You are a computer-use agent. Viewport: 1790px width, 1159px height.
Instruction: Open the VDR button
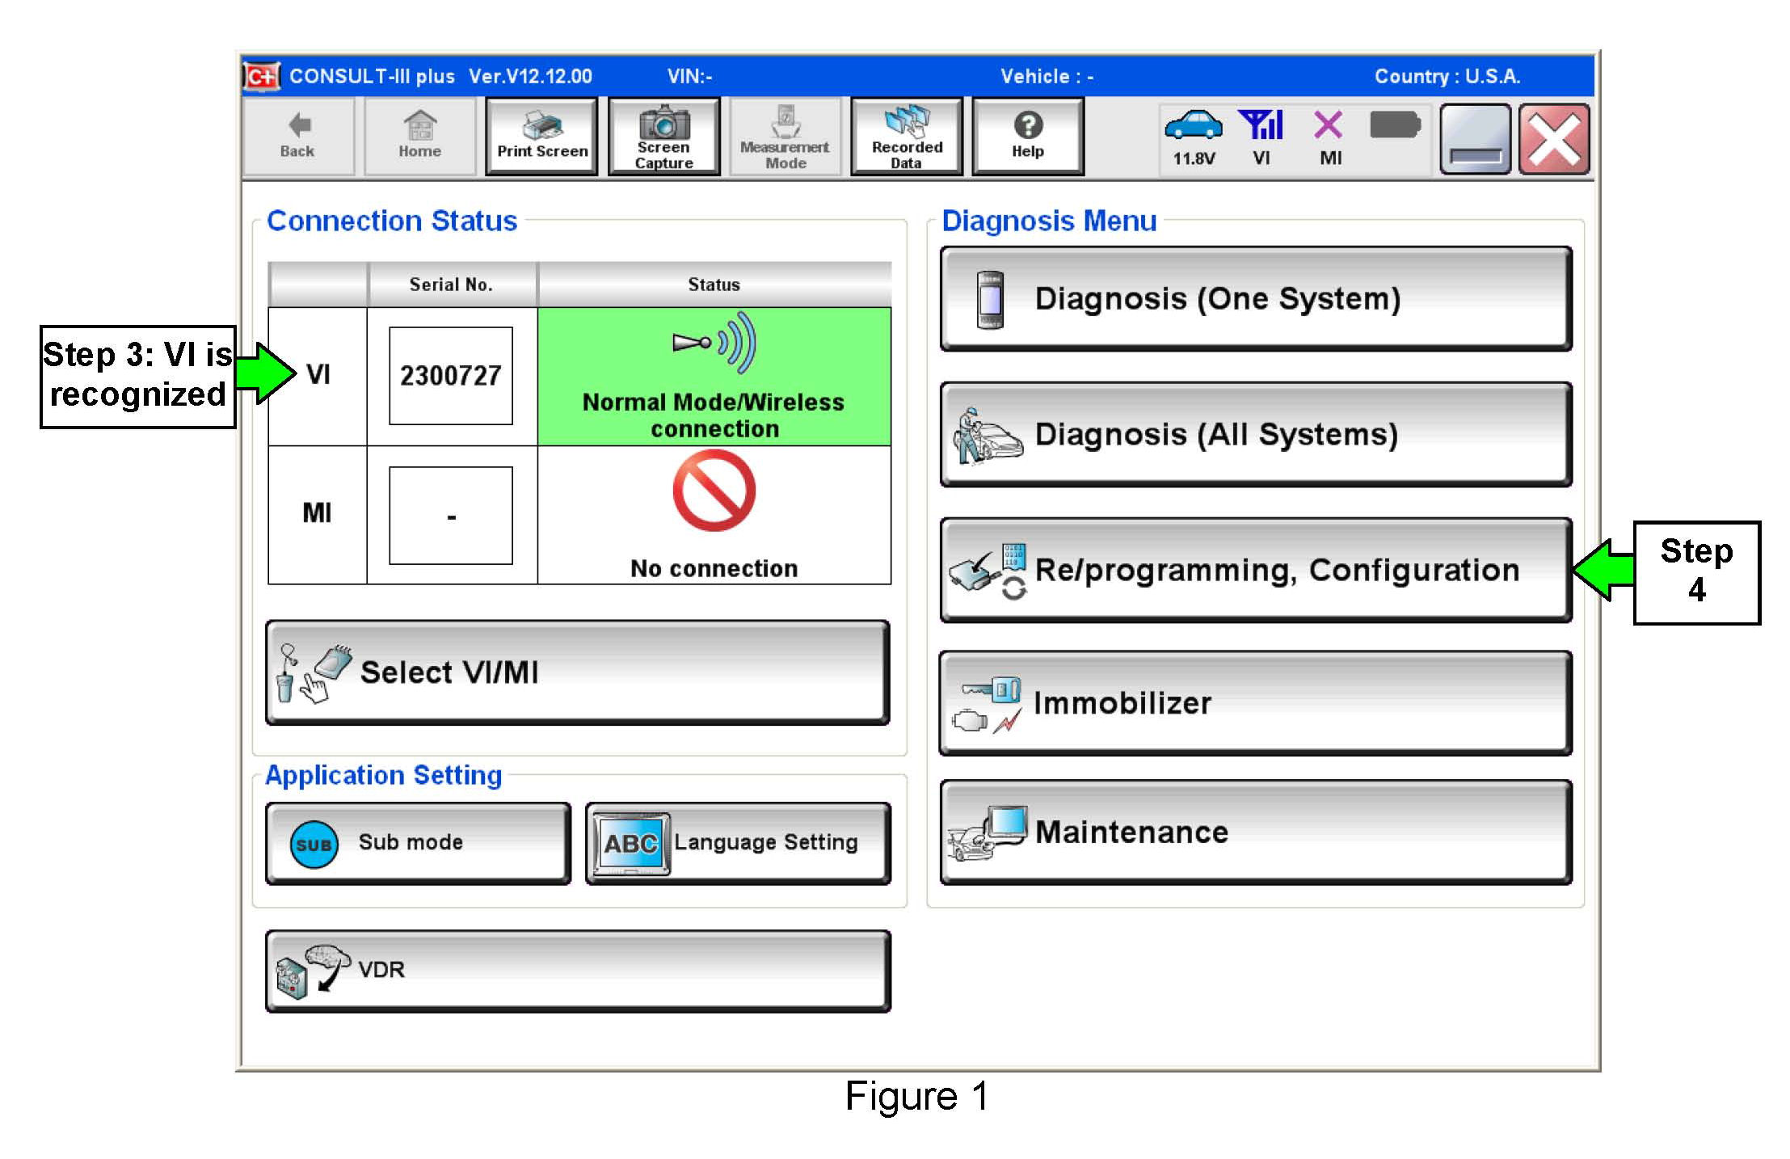578,970
